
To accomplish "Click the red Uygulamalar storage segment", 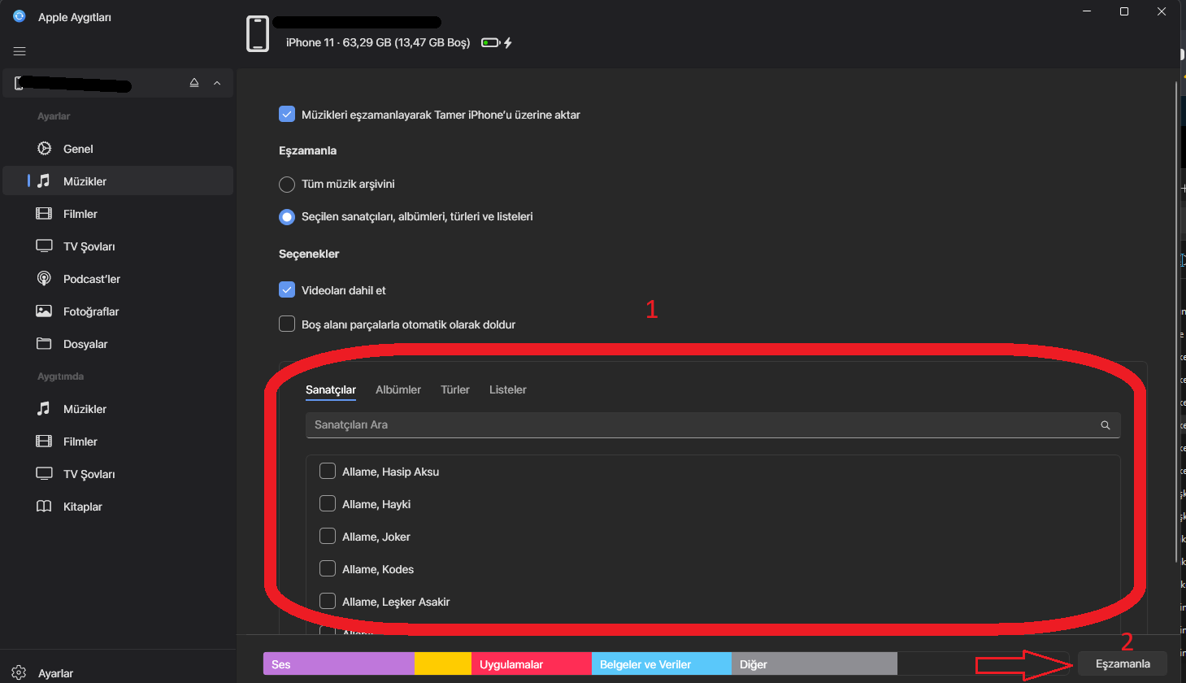I will click(x=532, y=664).
